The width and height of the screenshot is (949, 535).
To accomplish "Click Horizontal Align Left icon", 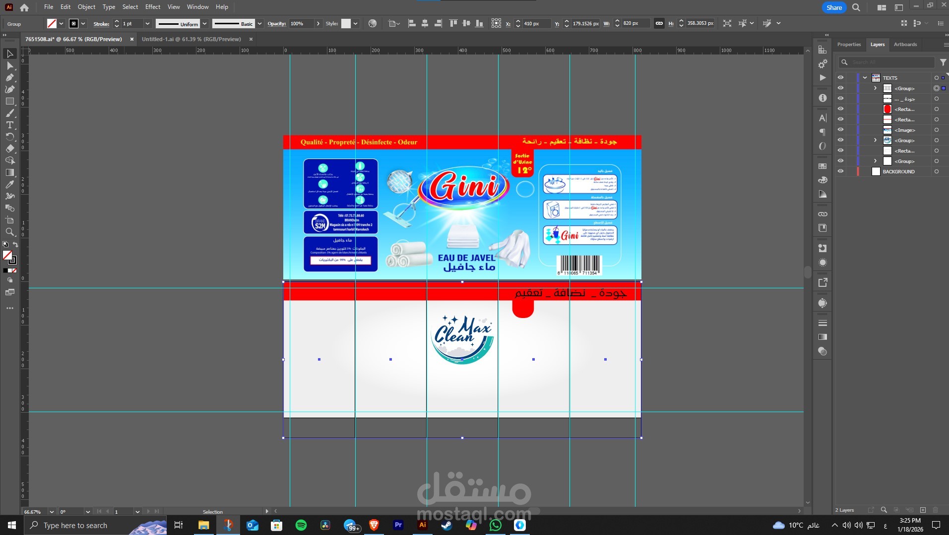I will point(412,23).
